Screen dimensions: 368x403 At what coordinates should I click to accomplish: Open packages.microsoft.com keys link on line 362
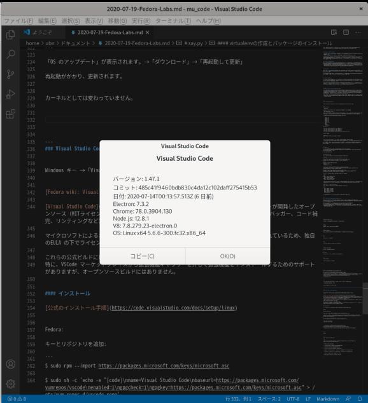[164, 365]
